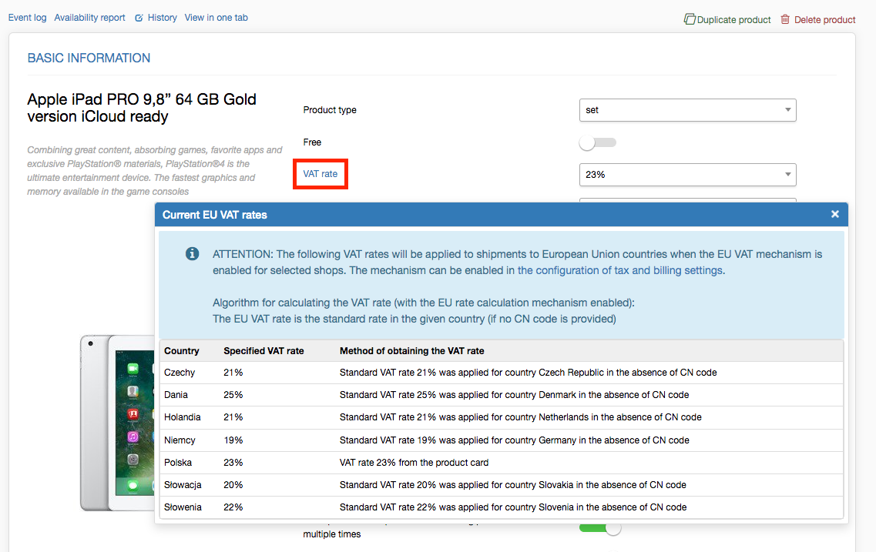Image resolution: width=876 pixels, height=552 pixels.
Task: Click the Current EU VAT rates title
Action: (x=214, y=215)
